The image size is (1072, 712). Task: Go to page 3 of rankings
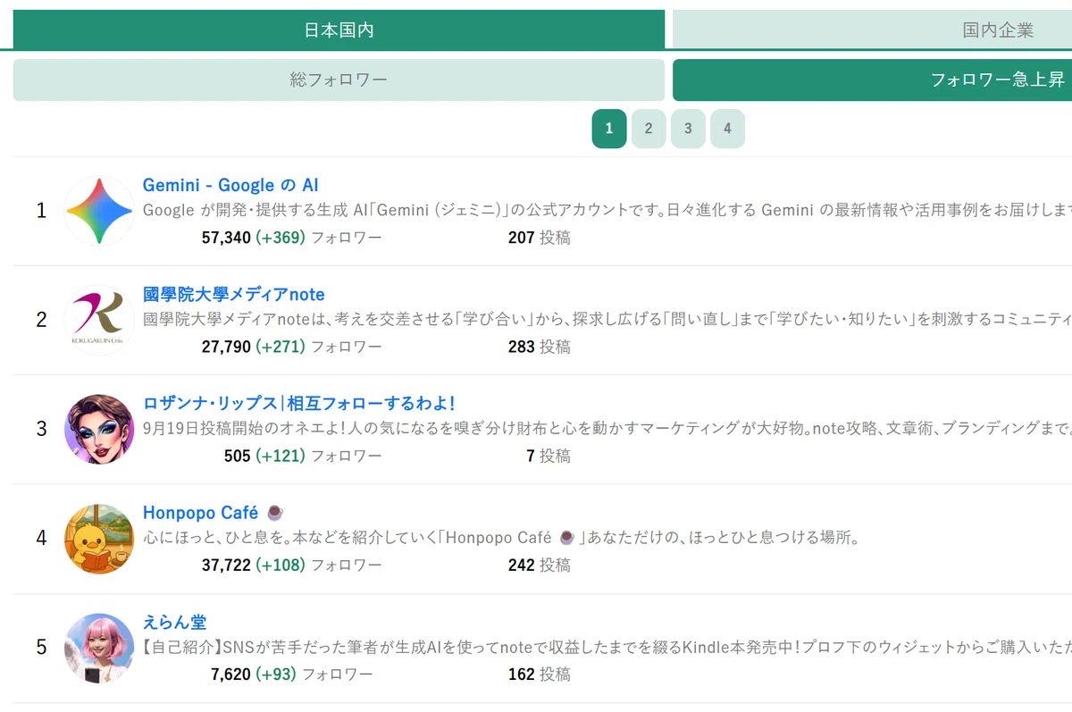(x=688, y=129)
